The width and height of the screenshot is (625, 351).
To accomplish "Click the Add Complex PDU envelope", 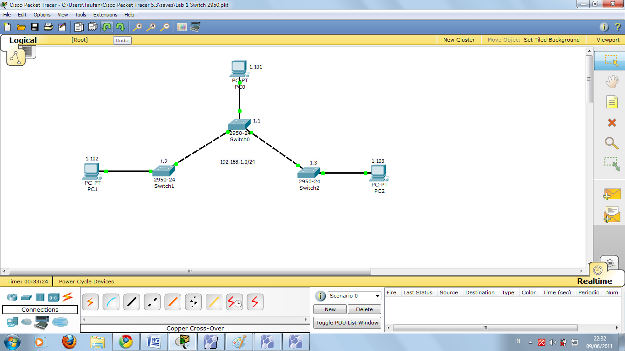I will click(x=612, y=215).
